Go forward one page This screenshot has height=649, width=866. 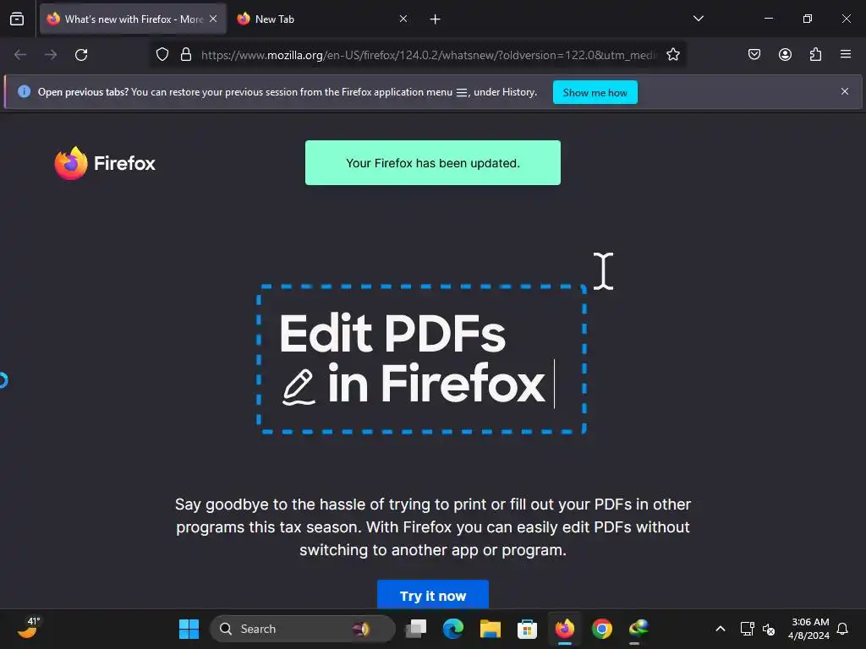pyautogui.click(x=51, y=55)
